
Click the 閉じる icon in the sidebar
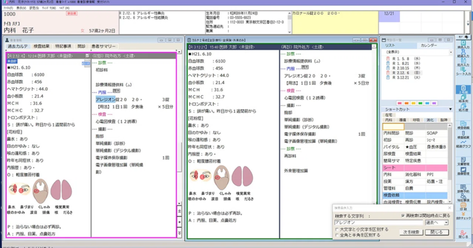463,234
